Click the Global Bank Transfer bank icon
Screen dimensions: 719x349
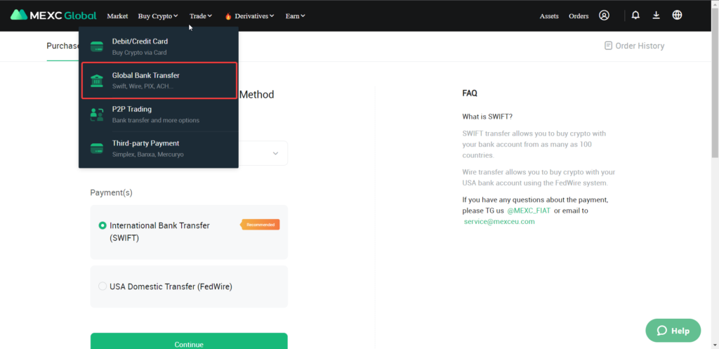pyautogui.click(x=97, y=80)
